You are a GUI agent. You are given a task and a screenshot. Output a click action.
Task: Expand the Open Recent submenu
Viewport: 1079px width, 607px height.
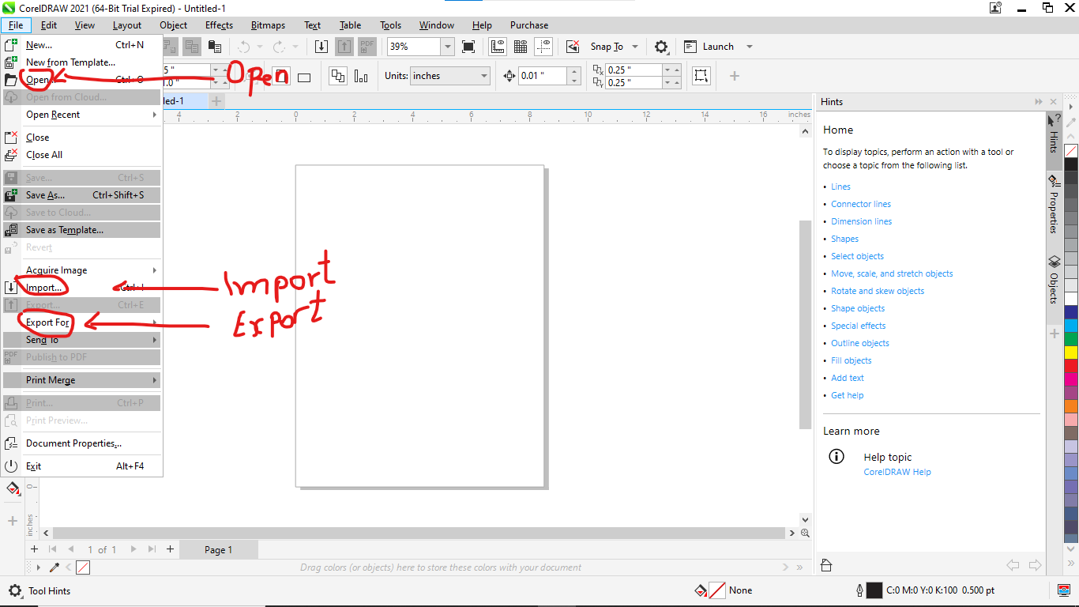(82, 115)
